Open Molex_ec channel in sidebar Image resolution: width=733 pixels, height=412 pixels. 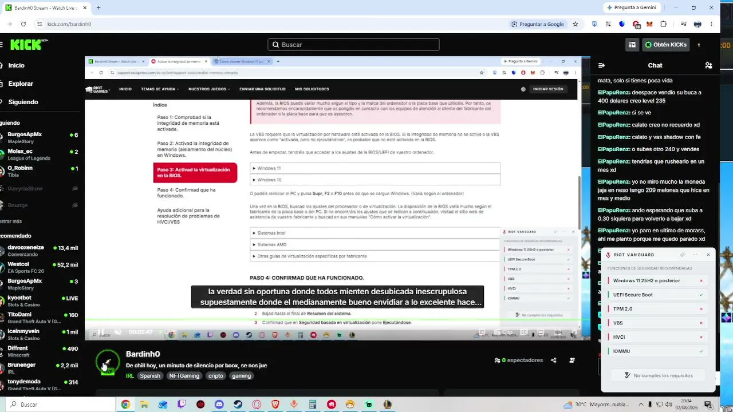point(40,154)
